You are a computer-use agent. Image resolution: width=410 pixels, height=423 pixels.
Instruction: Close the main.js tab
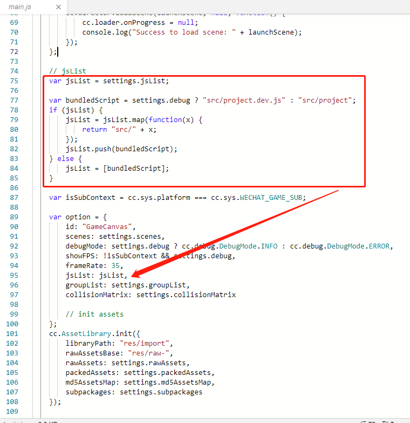click(x=58, y=7)
